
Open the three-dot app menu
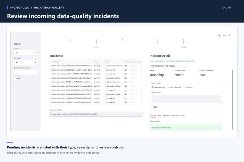(x=229, y=35)
